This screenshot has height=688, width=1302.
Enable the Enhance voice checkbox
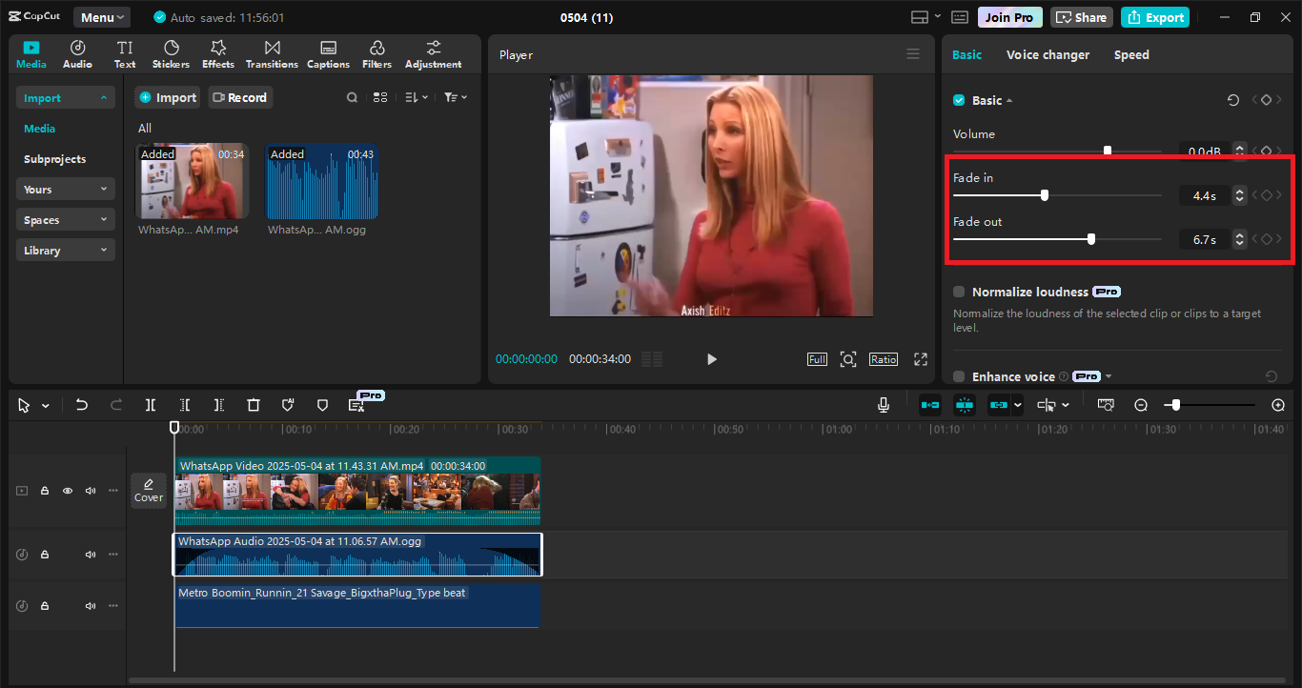click(959, 376)
